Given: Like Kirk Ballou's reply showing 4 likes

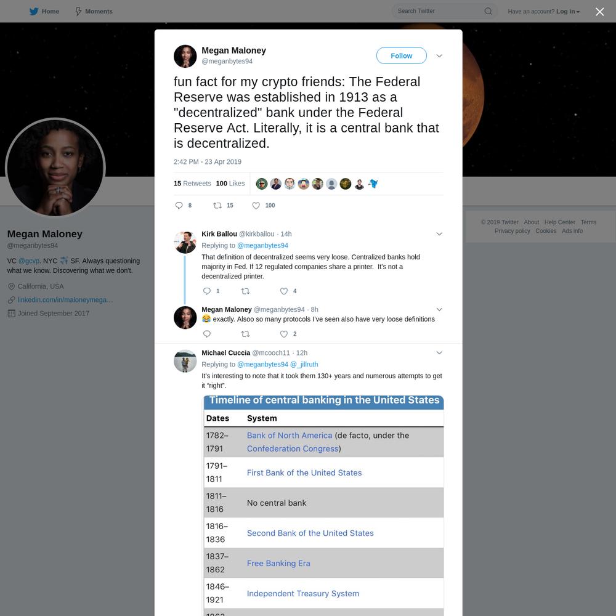Looking at the screenshot, I should [x=283, y=291].
